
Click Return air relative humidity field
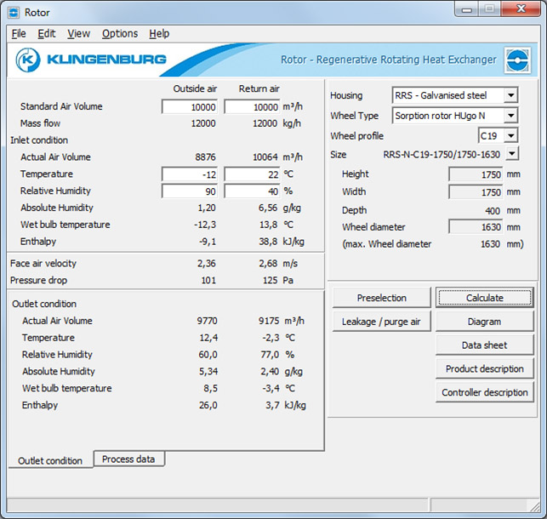(253, 191)
